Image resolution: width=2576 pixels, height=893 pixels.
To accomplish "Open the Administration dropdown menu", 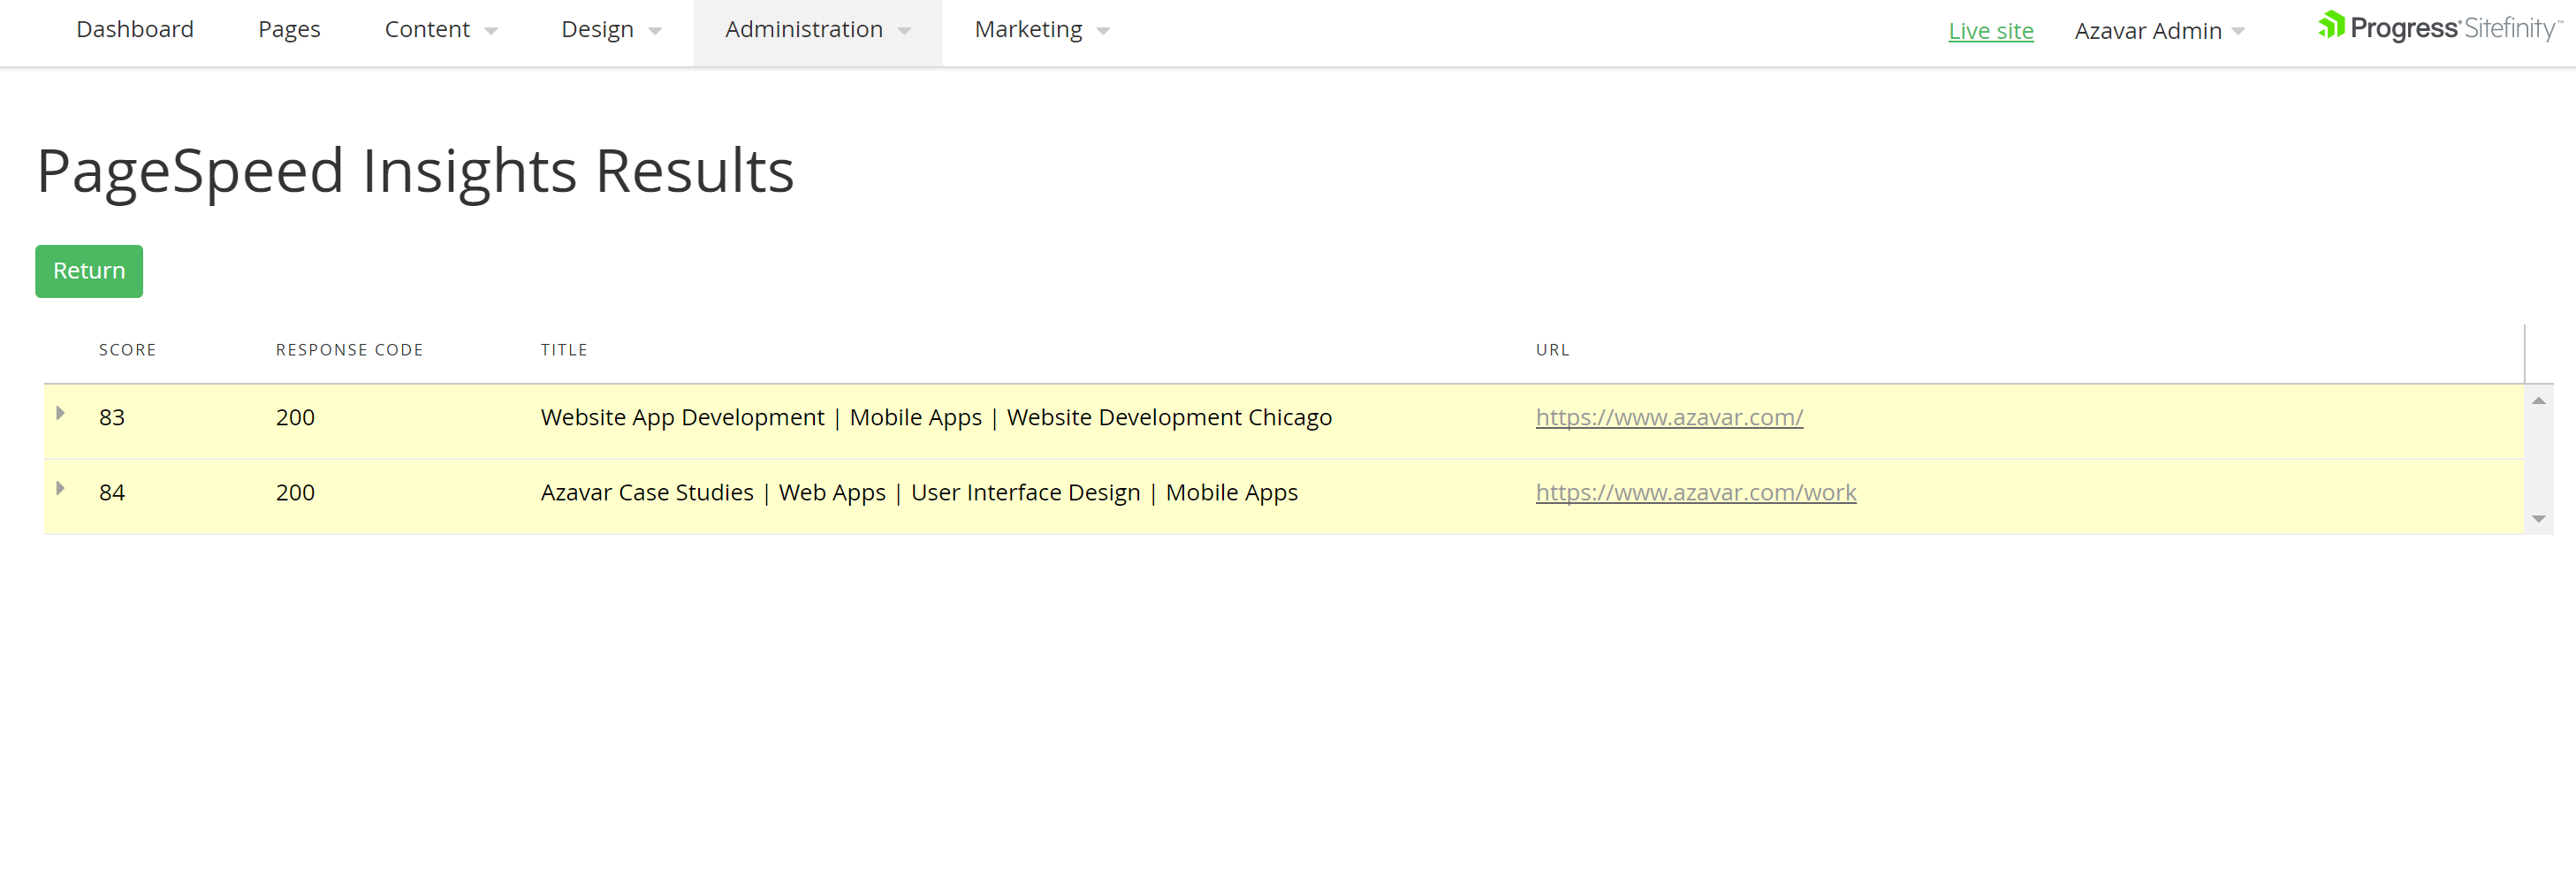I will [817, 30].
